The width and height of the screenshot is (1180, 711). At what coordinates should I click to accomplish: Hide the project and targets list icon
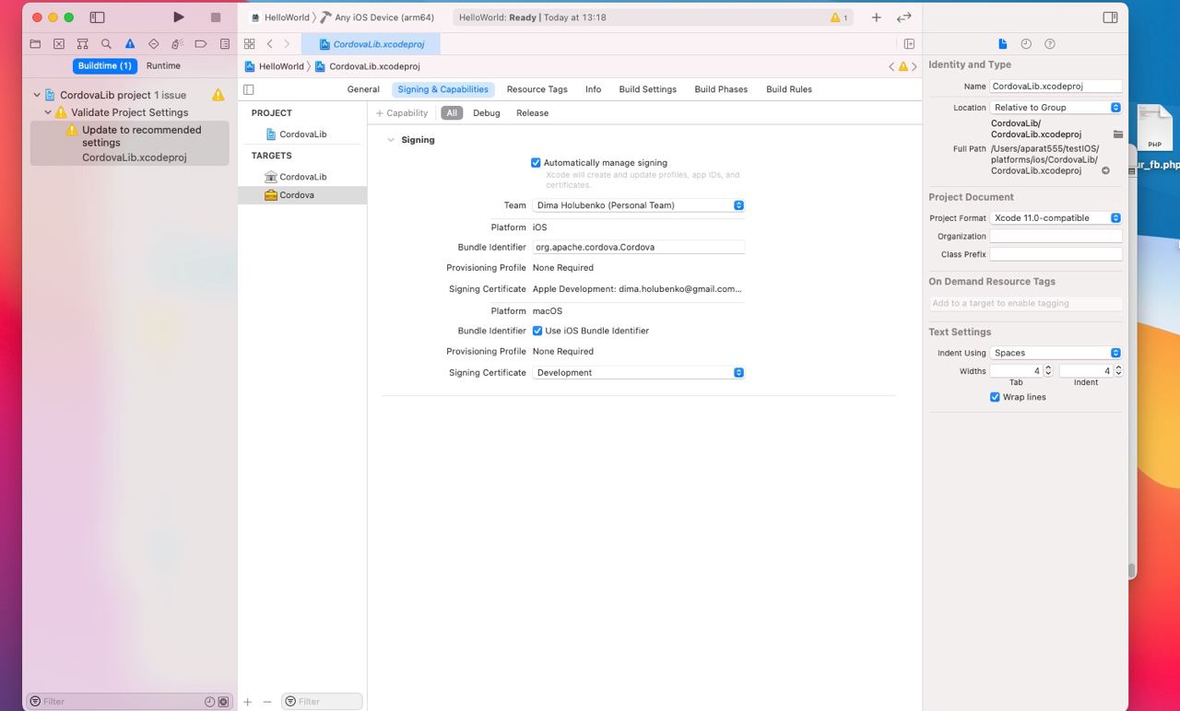tap(248, 89)
